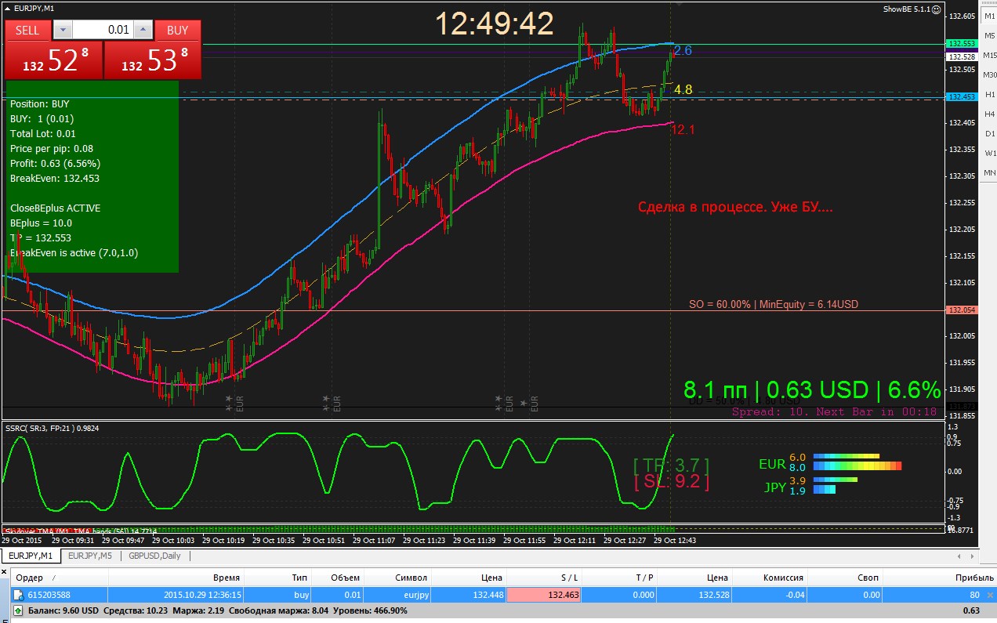Switch chart to D1 timeframe
Viewport: 997px width, 623px height.
(x=989, y=133)
